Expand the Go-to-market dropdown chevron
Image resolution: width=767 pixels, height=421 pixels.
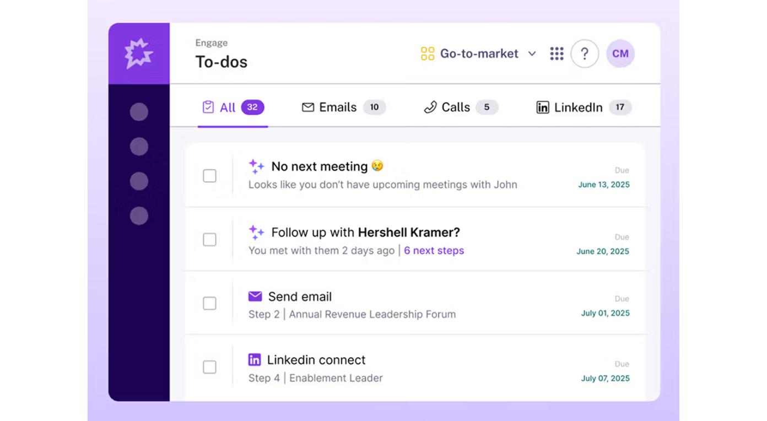click(532, 54)
